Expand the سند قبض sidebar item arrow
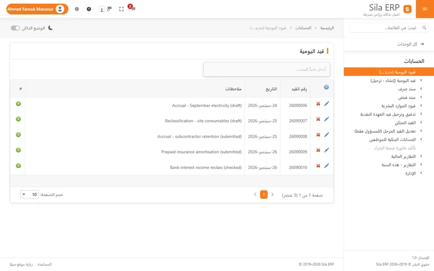Screen dimensions: 434x271 click(421, 97)
